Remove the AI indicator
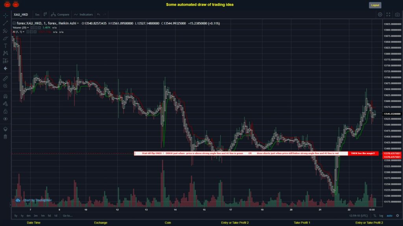This screenshot has width=403, height=226. [x=35, y=32]
